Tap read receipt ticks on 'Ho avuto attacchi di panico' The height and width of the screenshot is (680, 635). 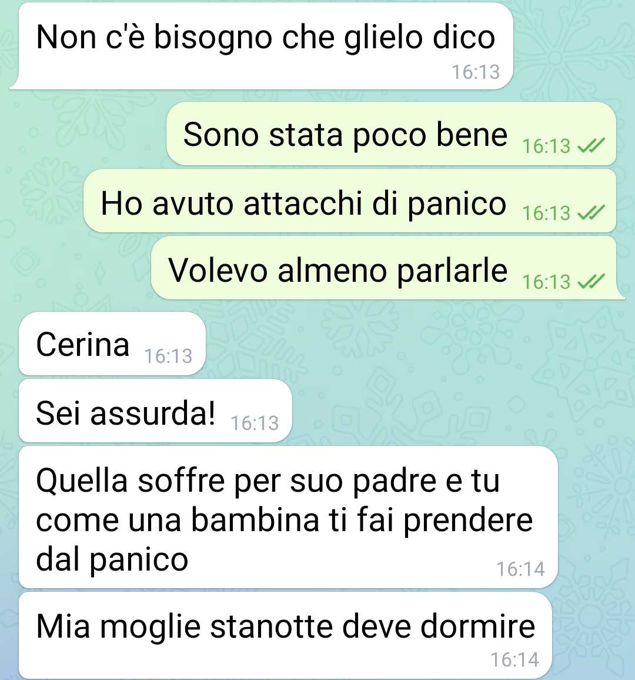591,213
